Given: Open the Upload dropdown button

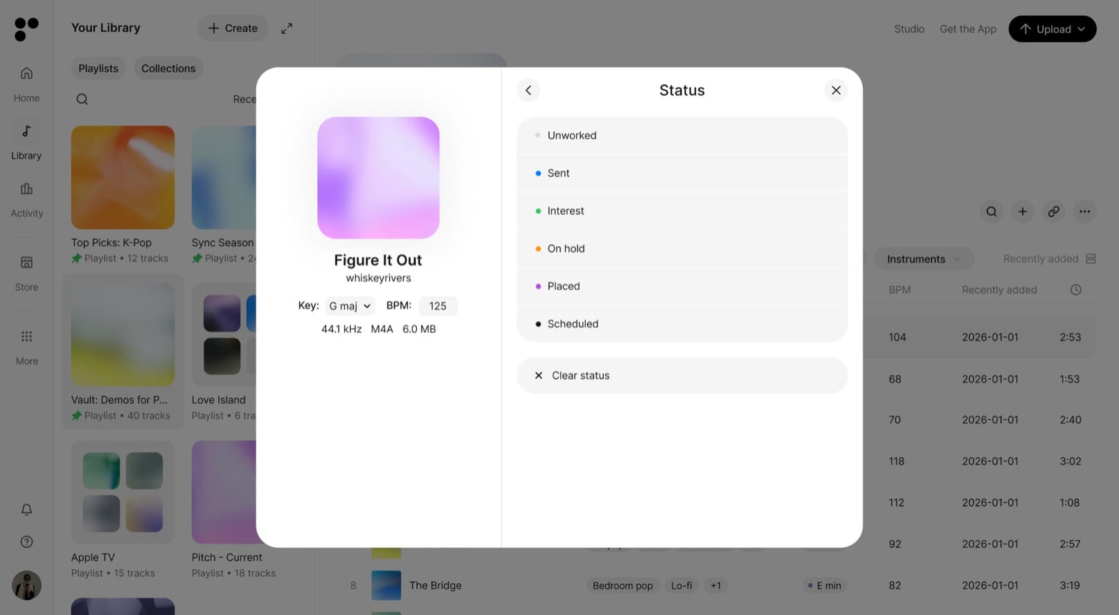Looking at the screenshot, I should coord(1052,29).
